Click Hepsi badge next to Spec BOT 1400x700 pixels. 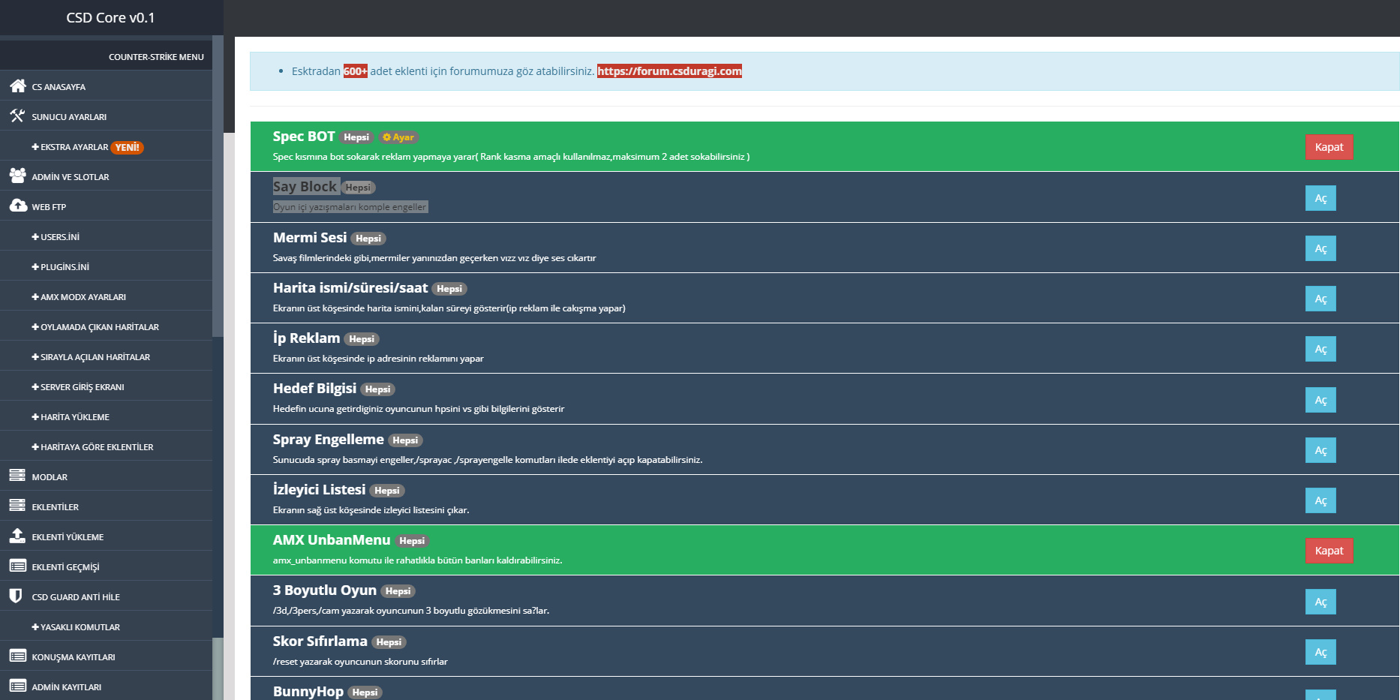click(356, 137)
